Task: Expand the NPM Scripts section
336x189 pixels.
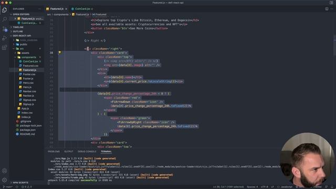Action: [x=27, y=183]
